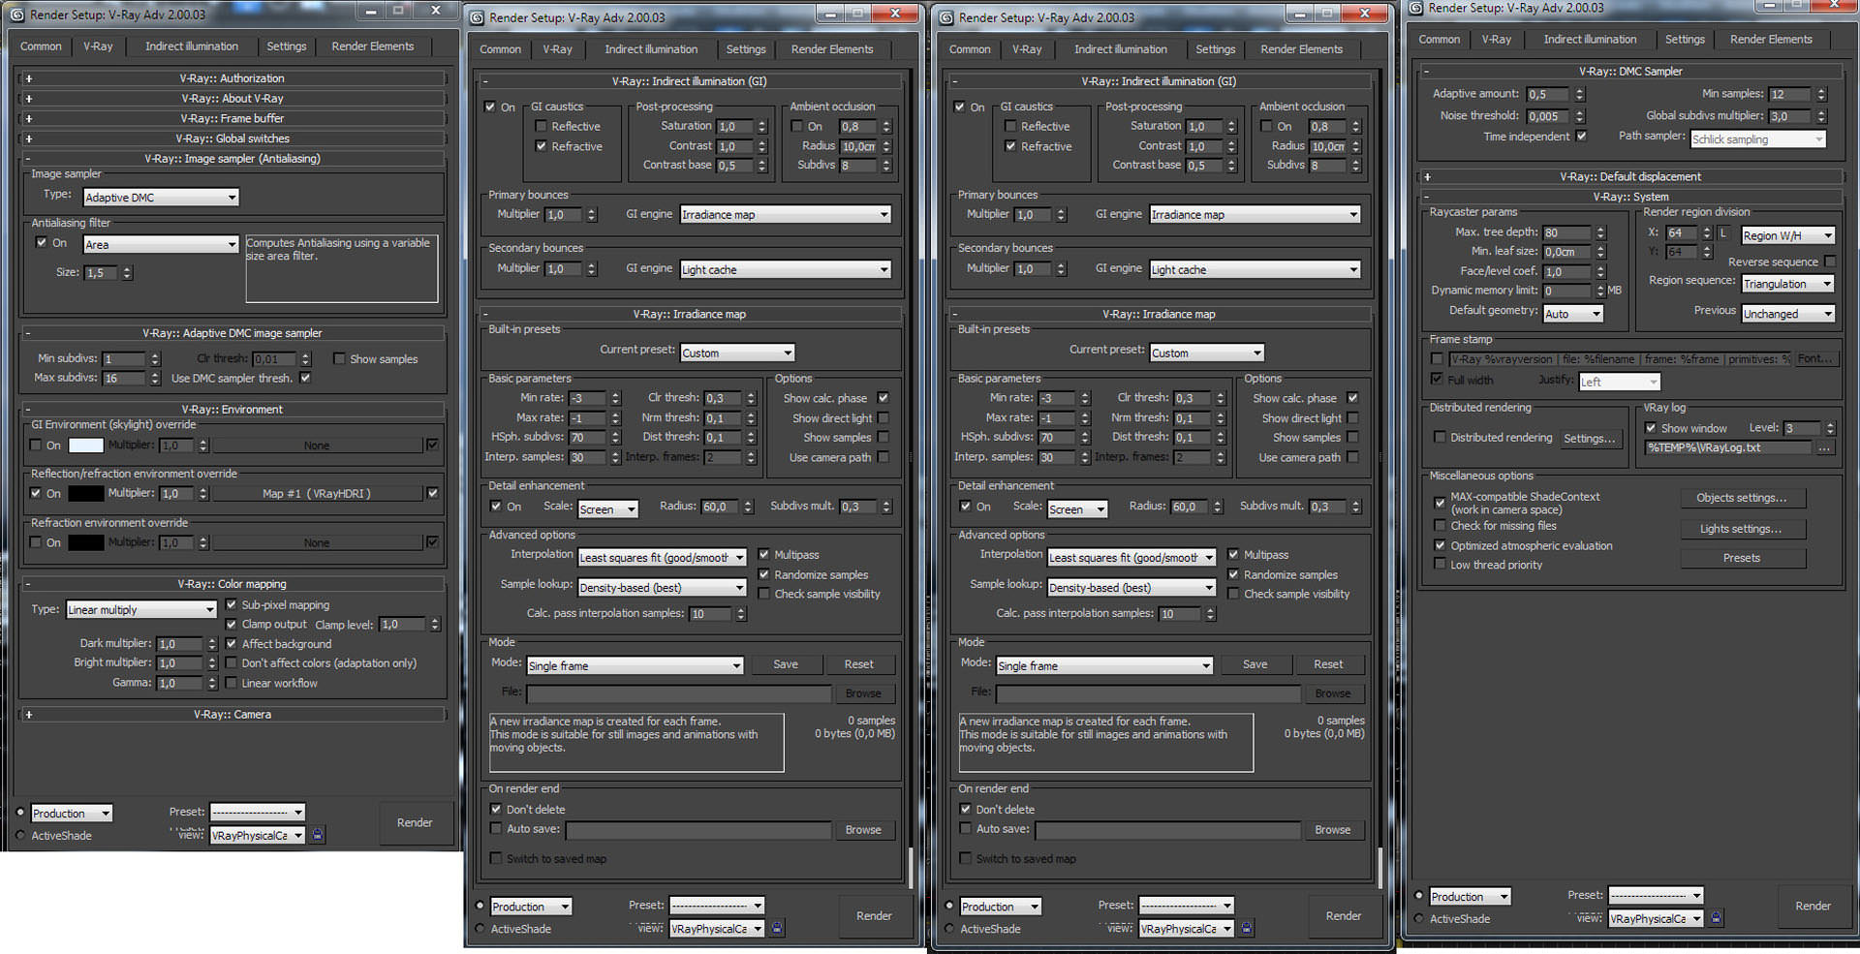
Task: Click the GI Environment skylight white color swatch
Action: (85, 446)
